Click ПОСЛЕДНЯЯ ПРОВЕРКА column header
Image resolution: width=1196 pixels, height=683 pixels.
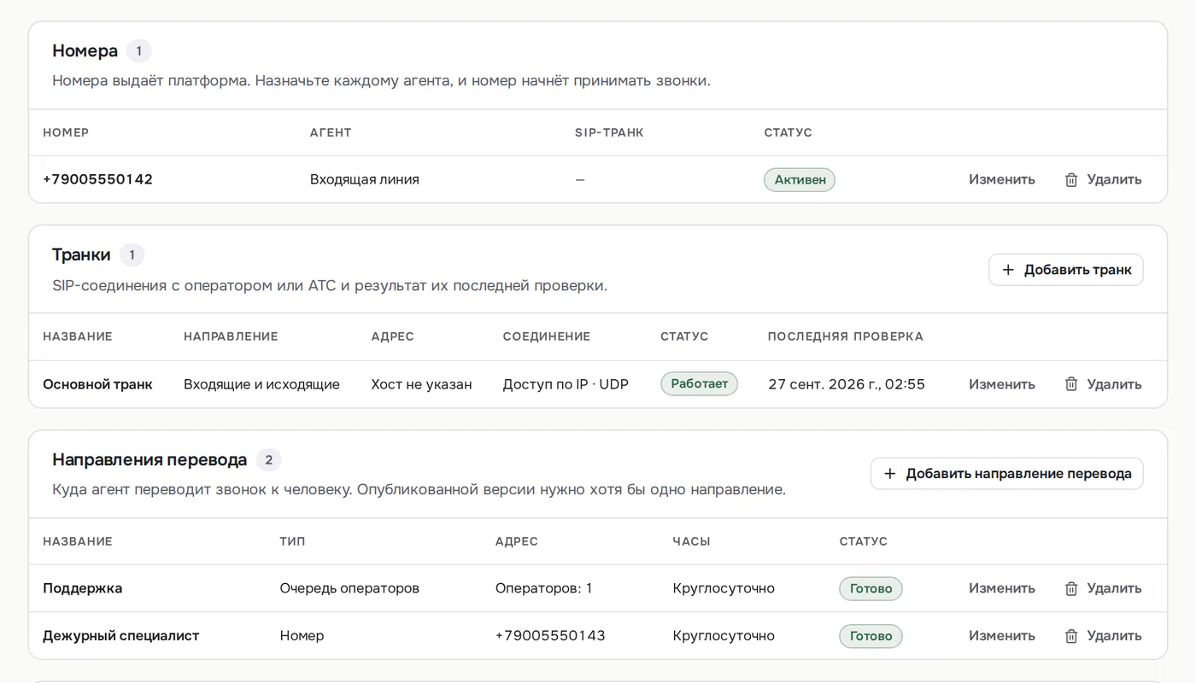pos(846,336)
